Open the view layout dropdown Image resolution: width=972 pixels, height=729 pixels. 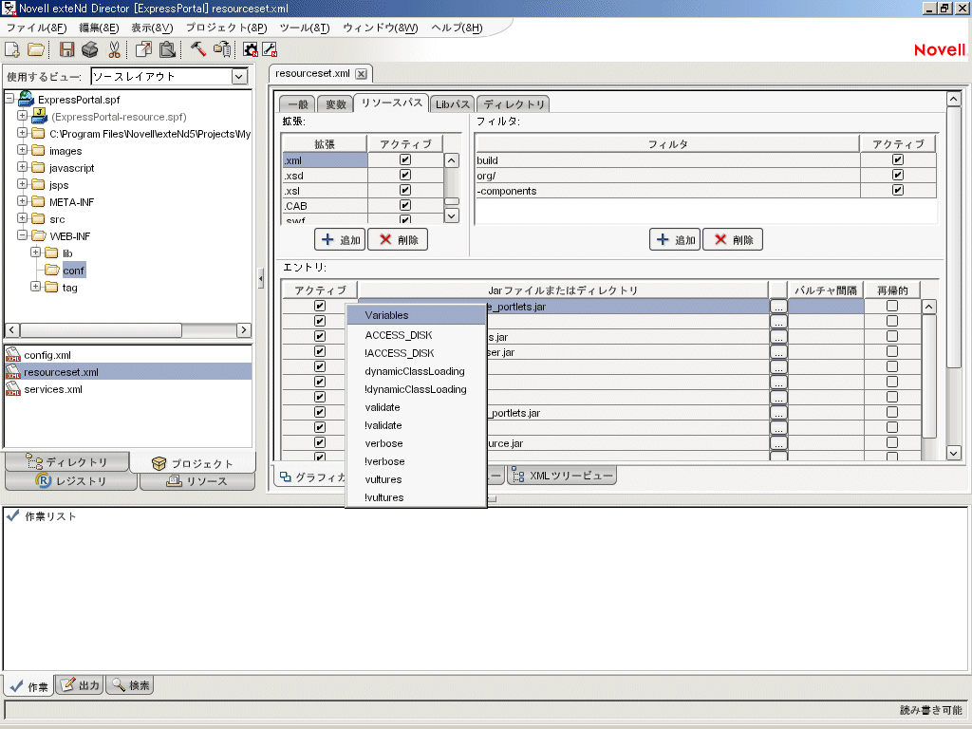[239, 77]
